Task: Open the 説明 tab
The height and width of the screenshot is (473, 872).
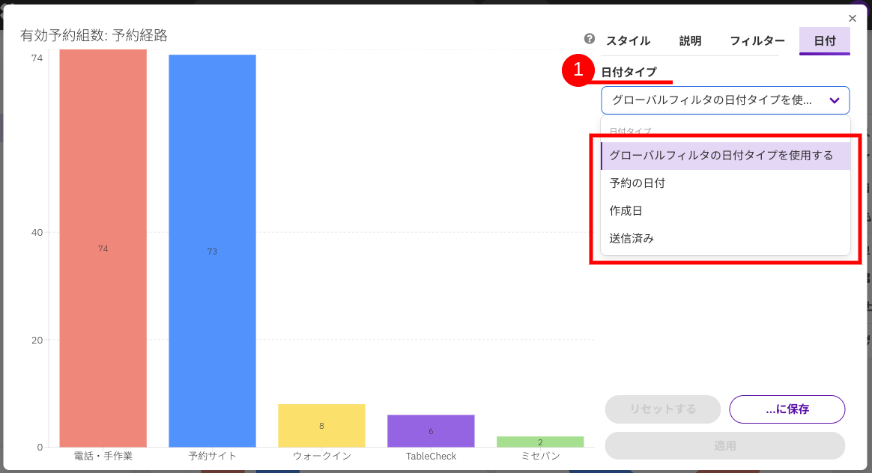Action: coord(690,41)
